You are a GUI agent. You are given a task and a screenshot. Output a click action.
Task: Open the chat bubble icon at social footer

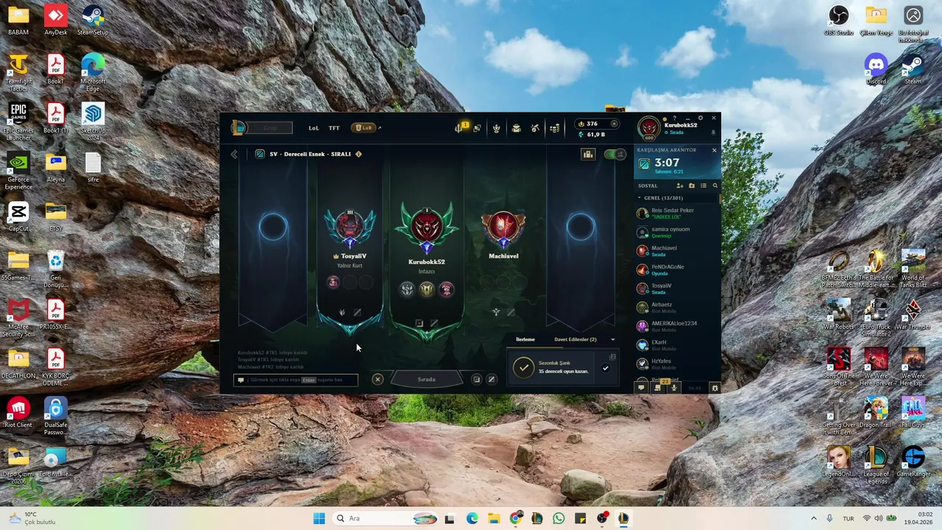click(641, 387)
